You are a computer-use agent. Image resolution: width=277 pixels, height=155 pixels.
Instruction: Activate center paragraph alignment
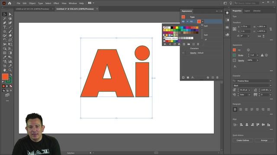[241, 109]
